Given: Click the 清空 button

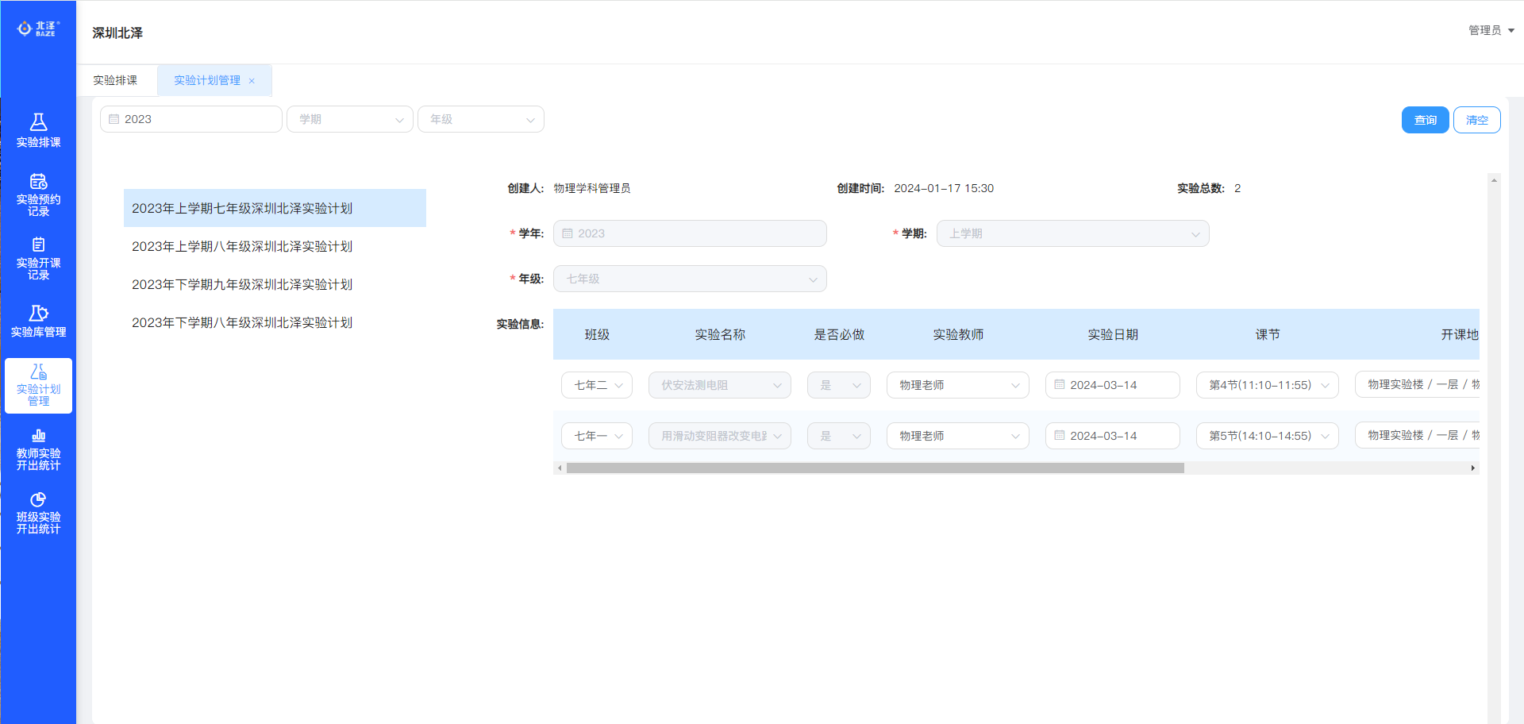Looking at the screenshot, I should [1476, 120].
